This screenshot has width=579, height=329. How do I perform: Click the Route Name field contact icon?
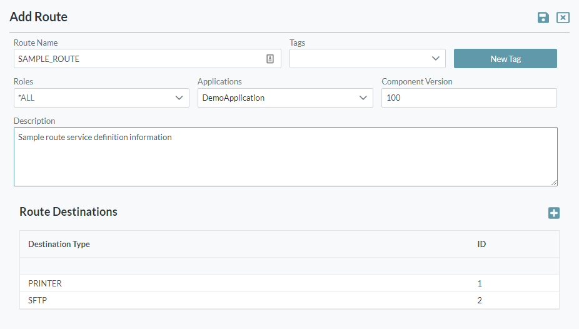click(x=270, y=59)
